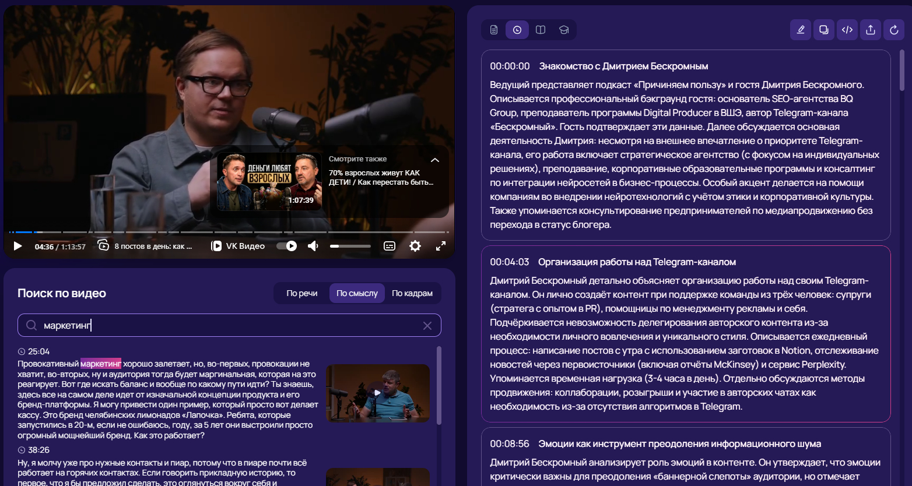Click the video search input field

[229, 325]
